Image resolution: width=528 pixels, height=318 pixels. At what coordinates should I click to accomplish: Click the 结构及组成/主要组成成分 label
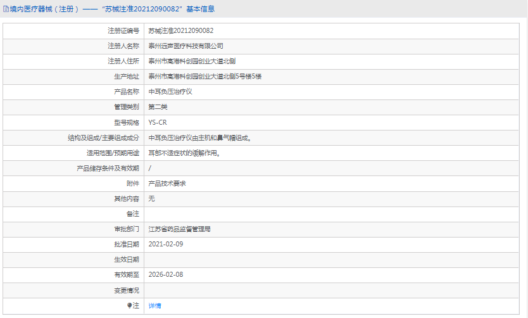coord(103,137)
